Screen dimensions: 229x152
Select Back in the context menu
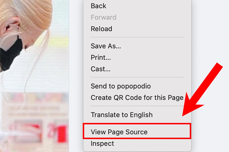[x=98, y=6]
